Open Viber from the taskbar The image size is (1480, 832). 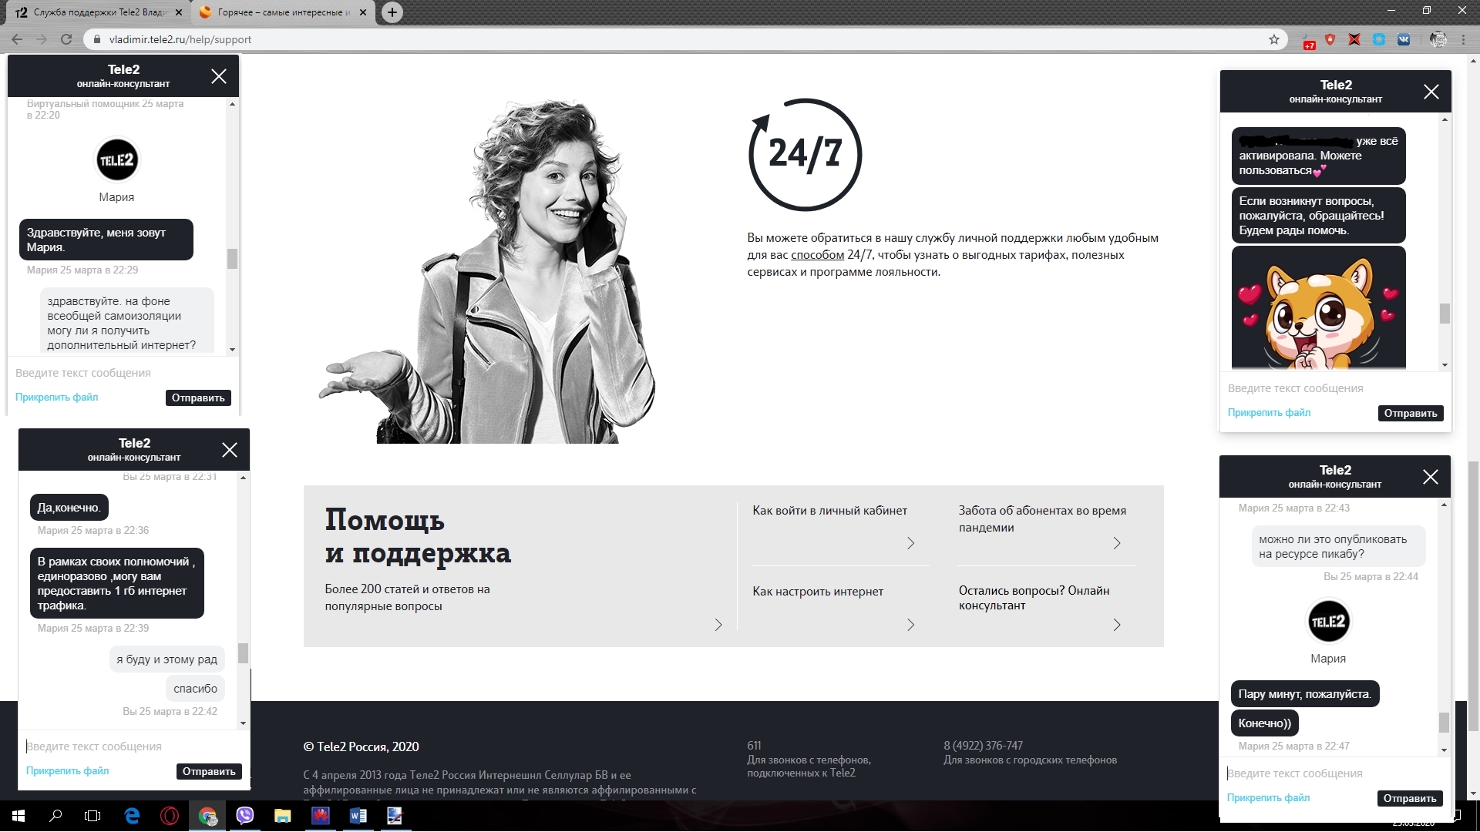coord(245,816)
